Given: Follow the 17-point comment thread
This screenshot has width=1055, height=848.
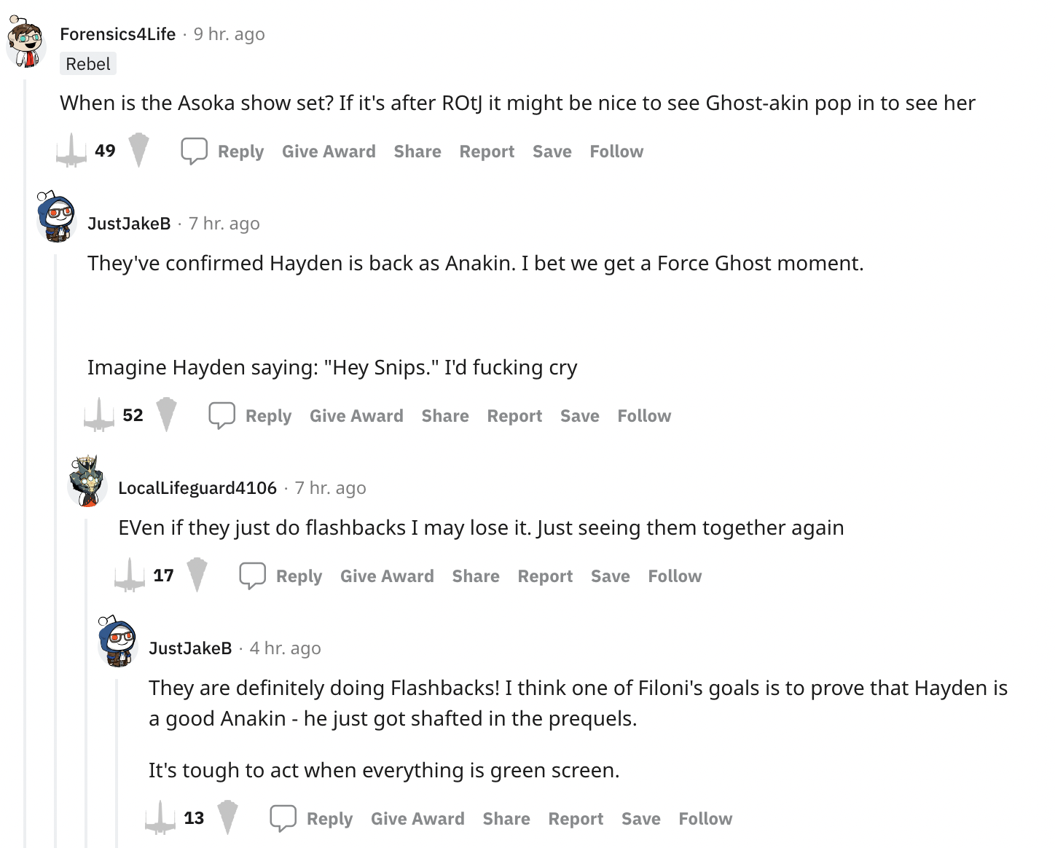Looking at the screenshot, I should [x=675, y=576].
